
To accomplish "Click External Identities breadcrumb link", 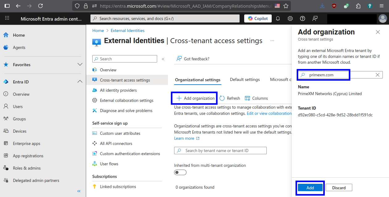I will click(128, 30).
